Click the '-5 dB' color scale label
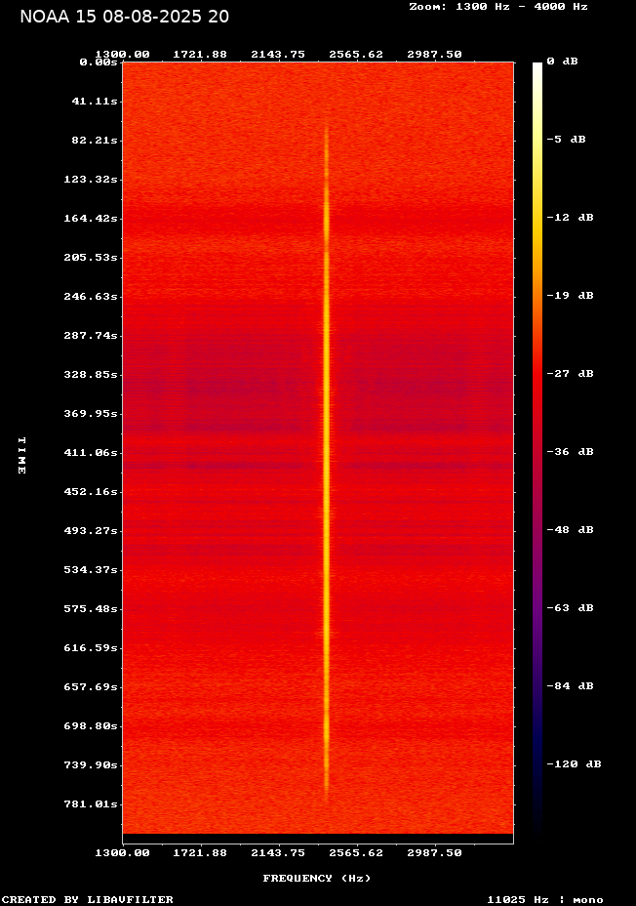 pos(566,140)
